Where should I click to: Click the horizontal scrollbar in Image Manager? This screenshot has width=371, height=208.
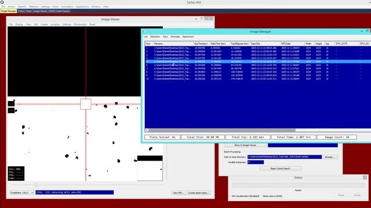(222, 130)
